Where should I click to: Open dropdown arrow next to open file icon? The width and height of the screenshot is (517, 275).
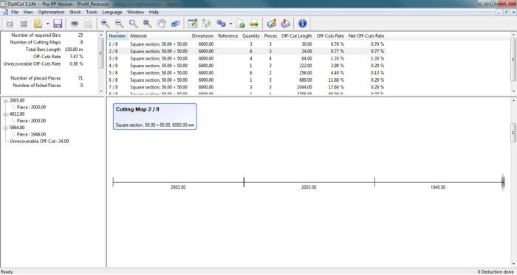[x=48, y=24]
